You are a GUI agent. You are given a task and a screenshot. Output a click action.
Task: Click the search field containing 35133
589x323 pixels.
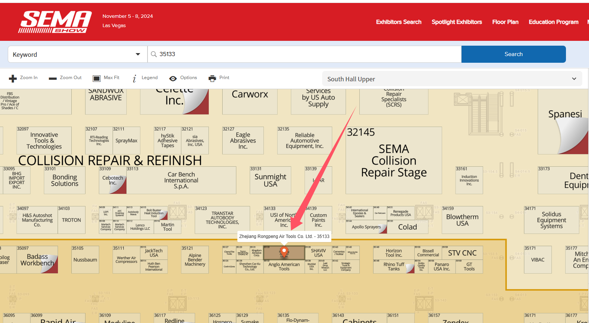[x=304, y=54]
